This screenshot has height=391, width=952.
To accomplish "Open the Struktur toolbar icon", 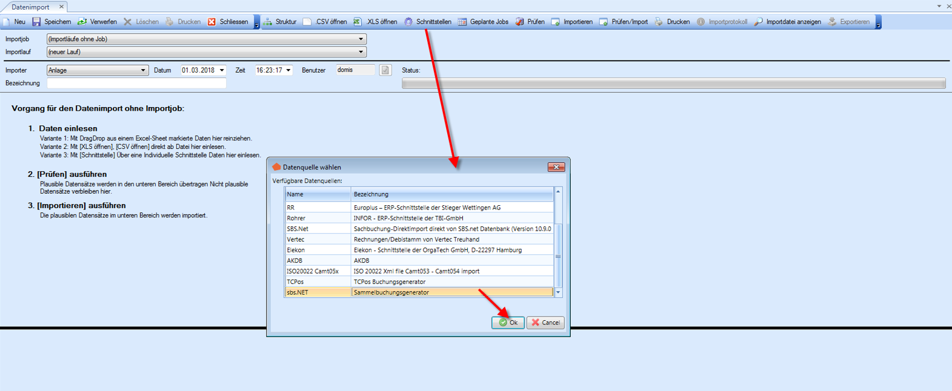I will click(267, 22).
